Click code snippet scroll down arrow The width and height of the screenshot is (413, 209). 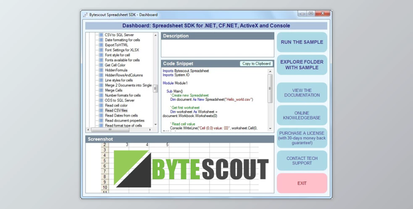[270, 129]
